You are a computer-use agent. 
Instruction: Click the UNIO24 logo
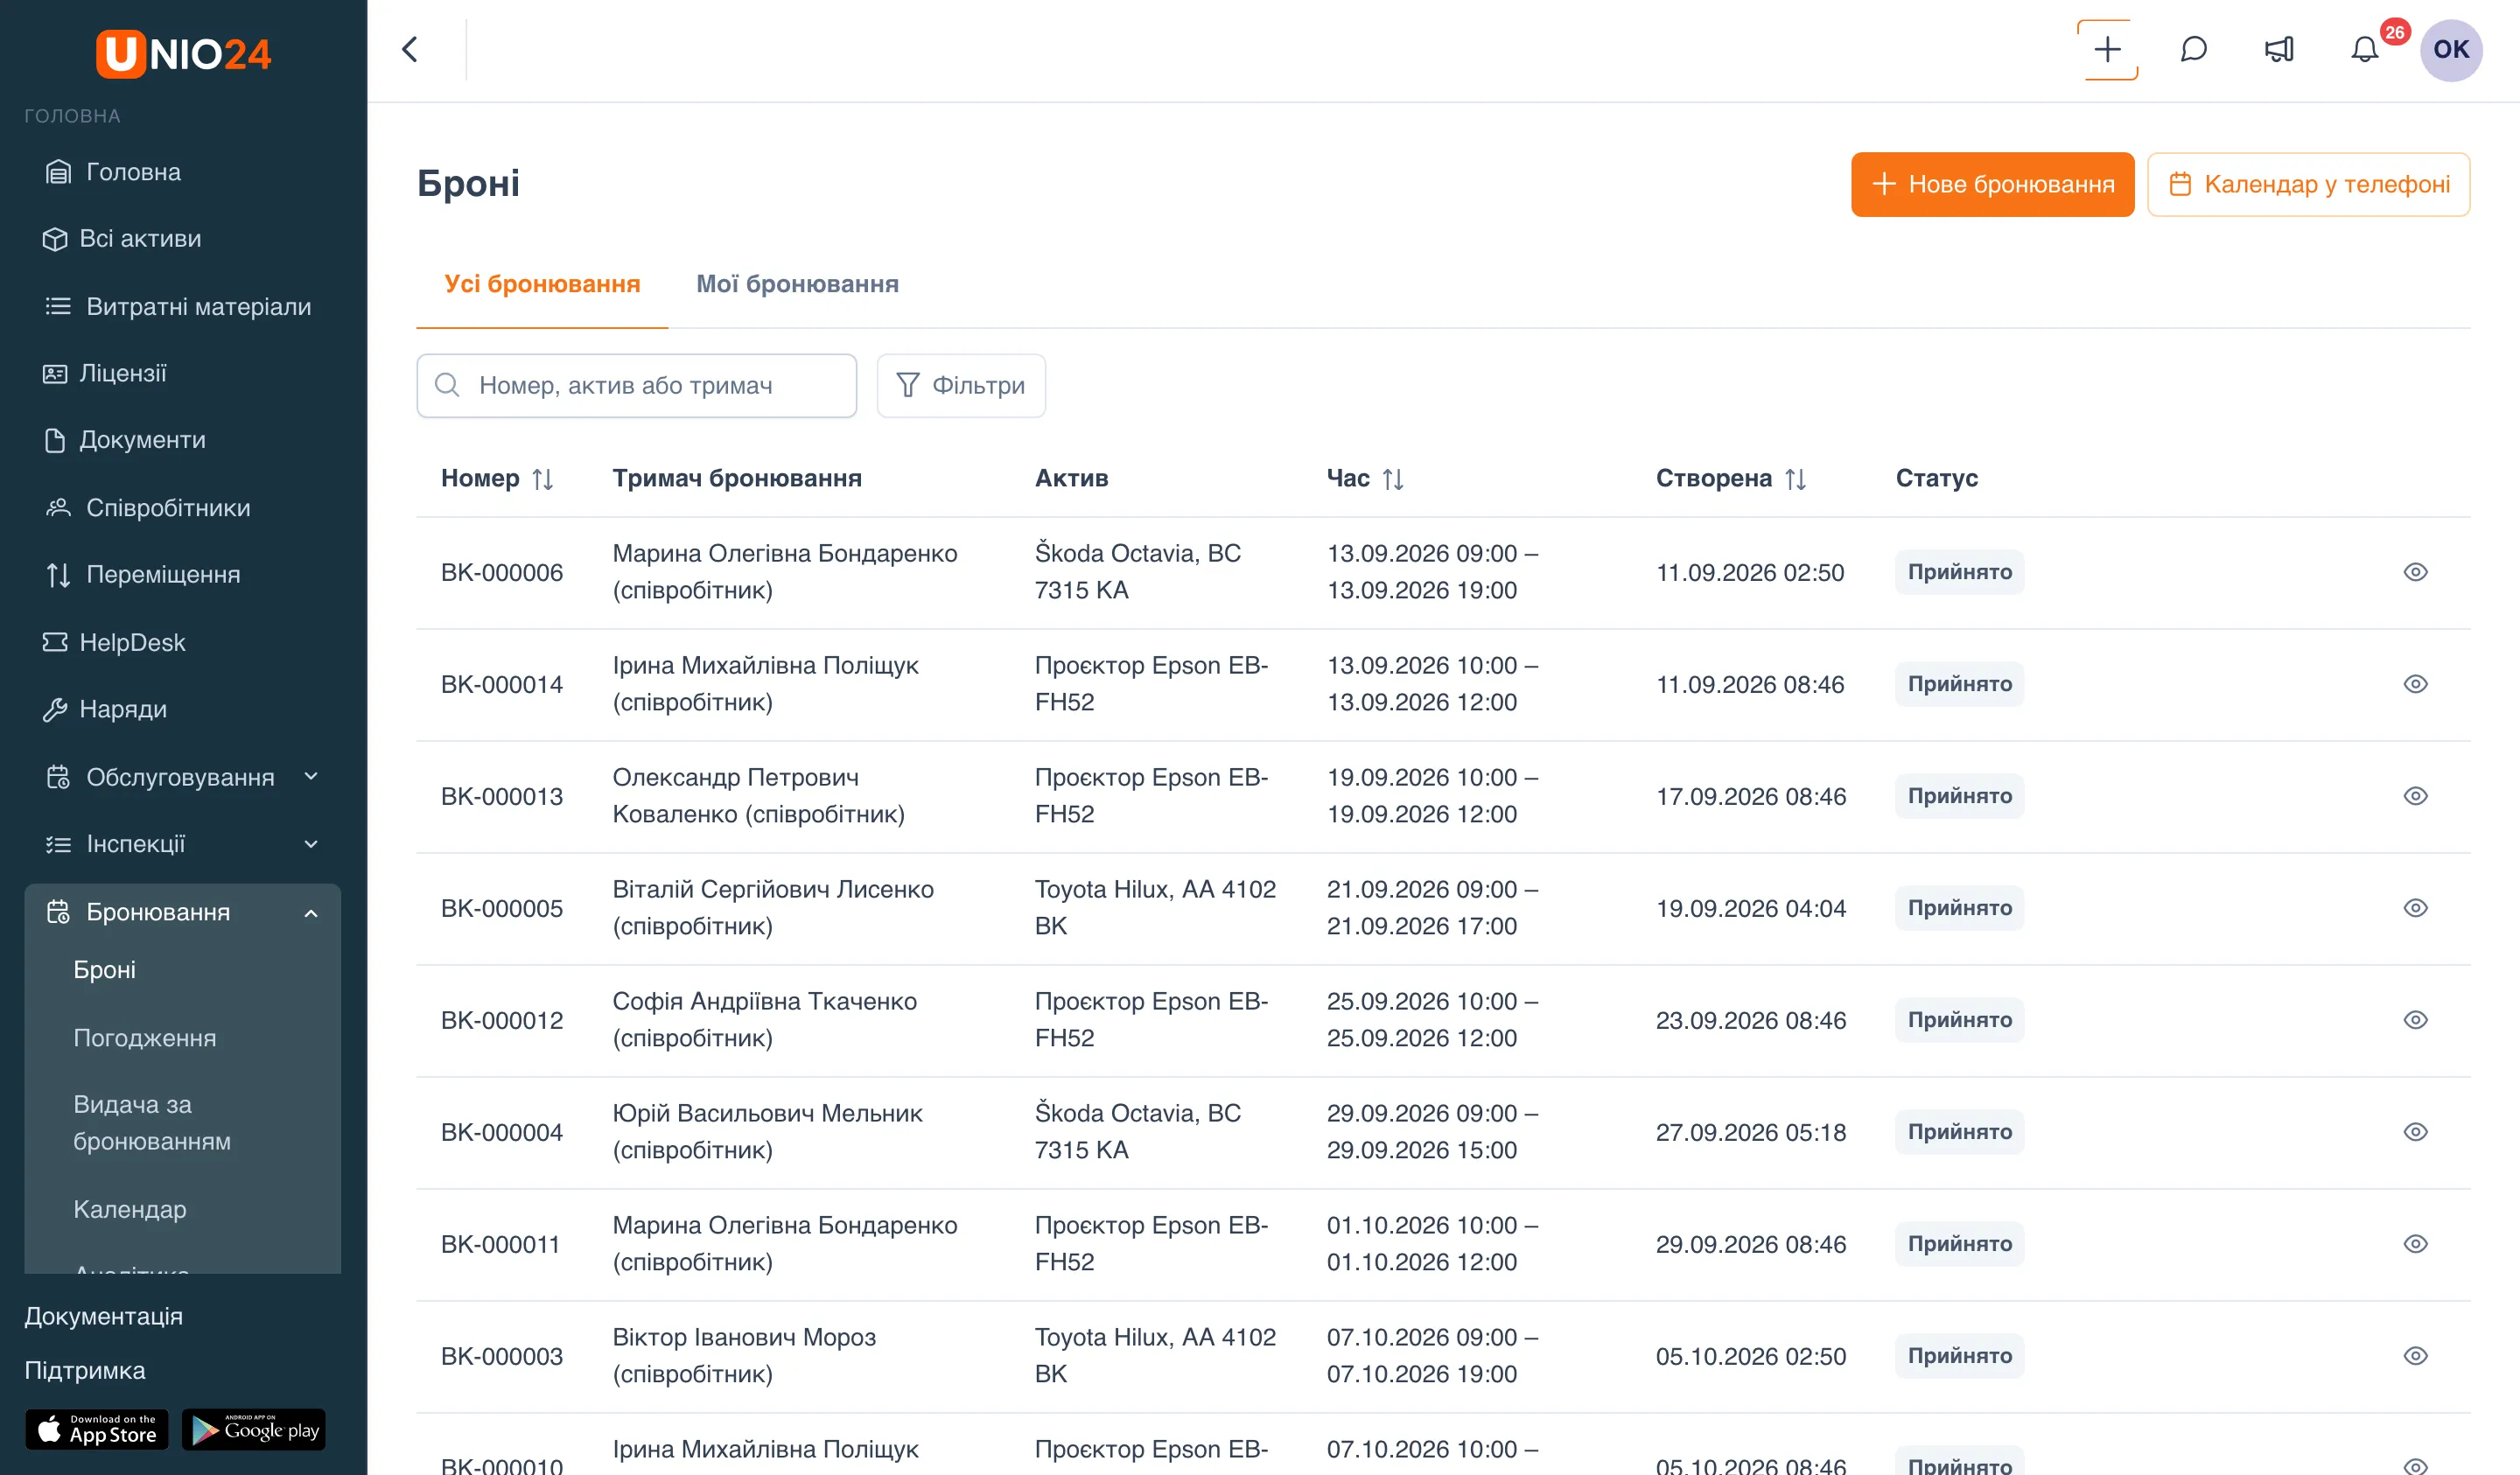[183, 53]
